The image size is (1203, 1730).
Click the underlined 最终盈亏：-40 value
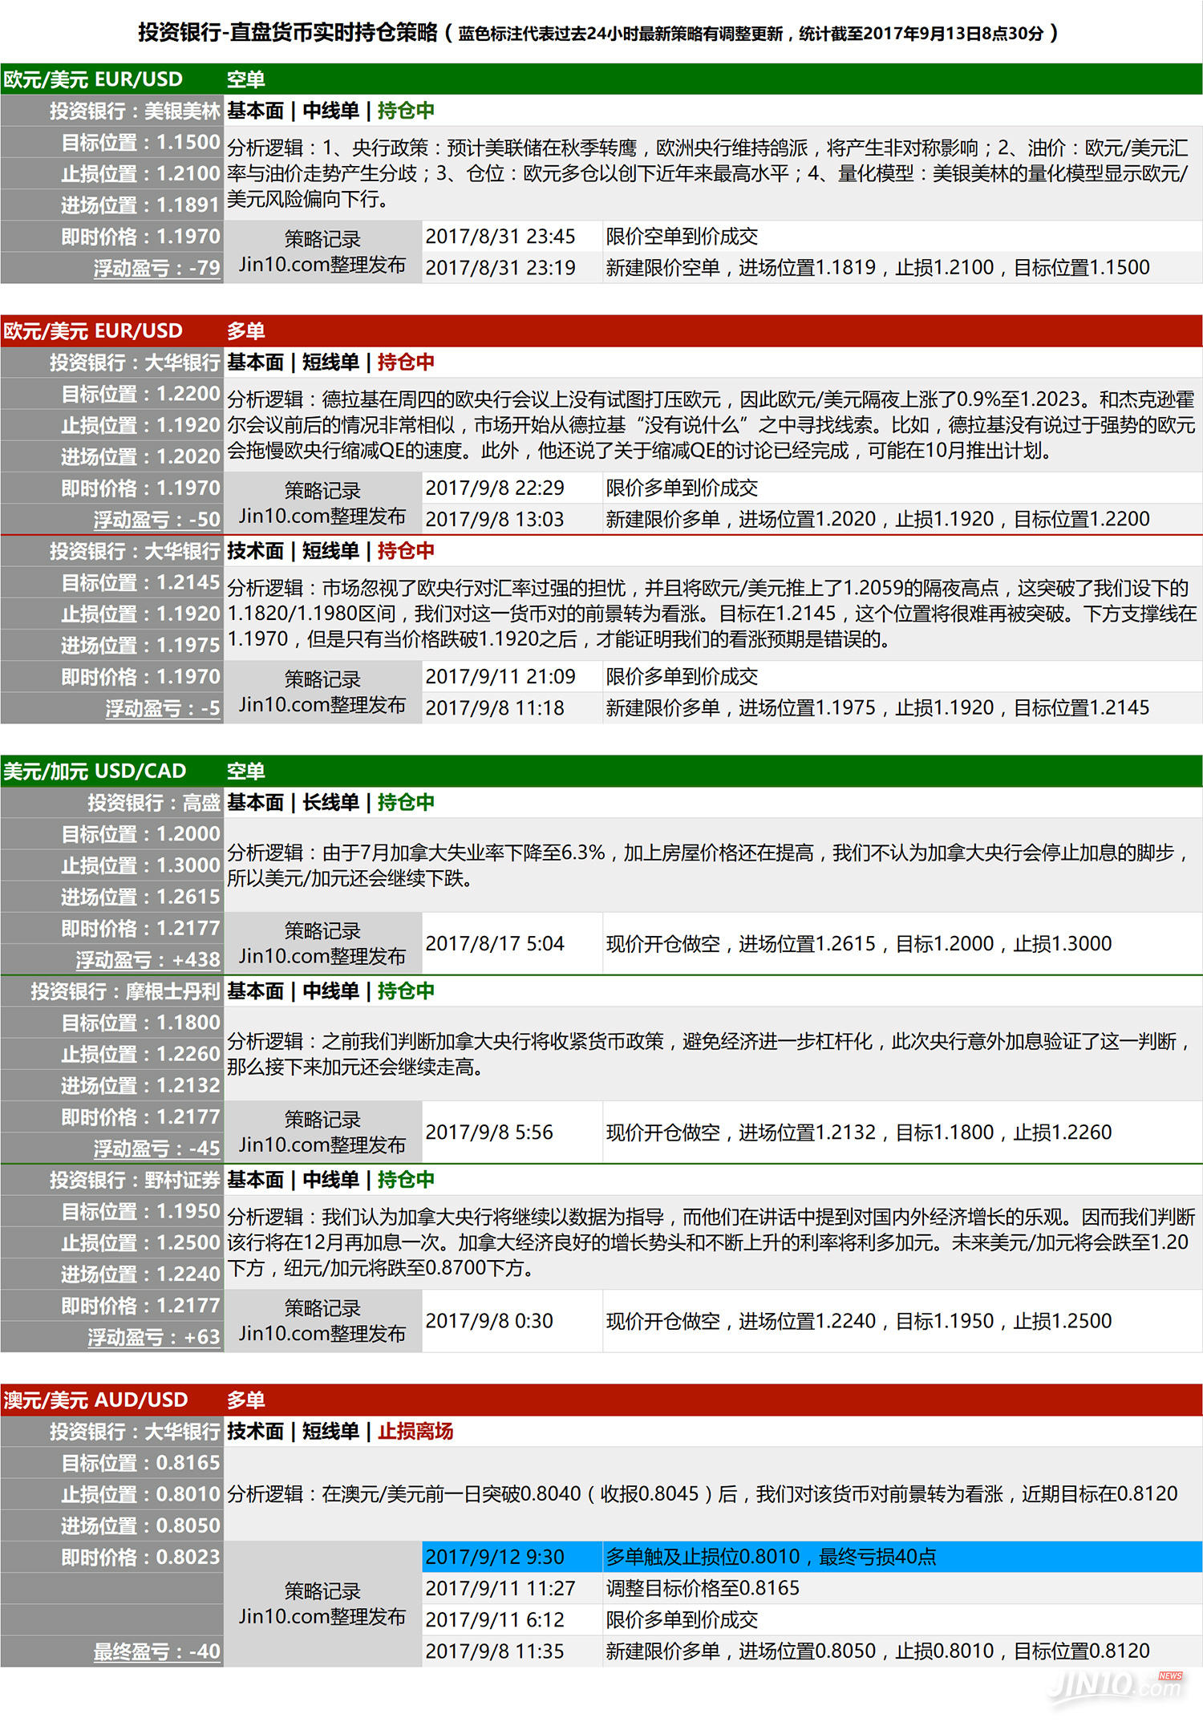click(156, 1651)
